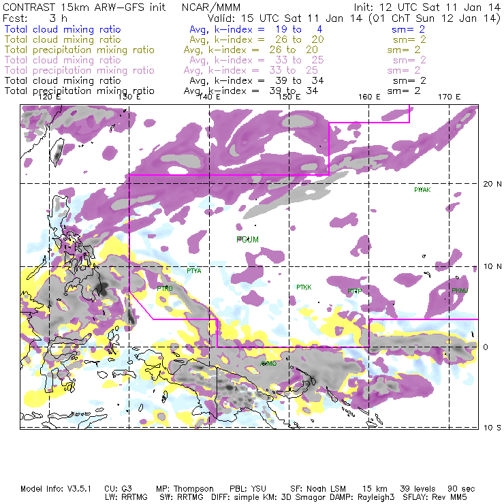
Task: Click the olive 'Total cloud mixing ratio' legend line
Action: click(63, 40)
